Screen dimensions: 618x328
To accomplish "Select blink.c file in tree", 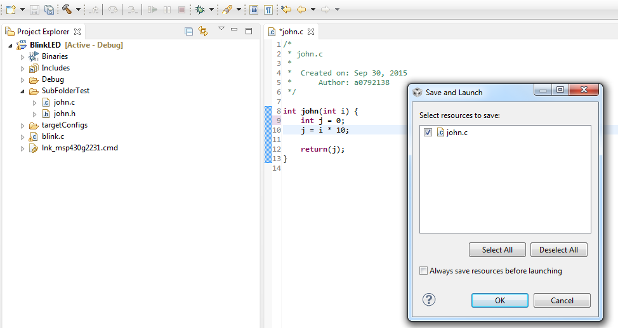I will tap(53, 136).
